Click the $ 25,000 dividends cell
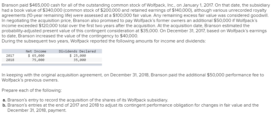 (x=78, y=56)
